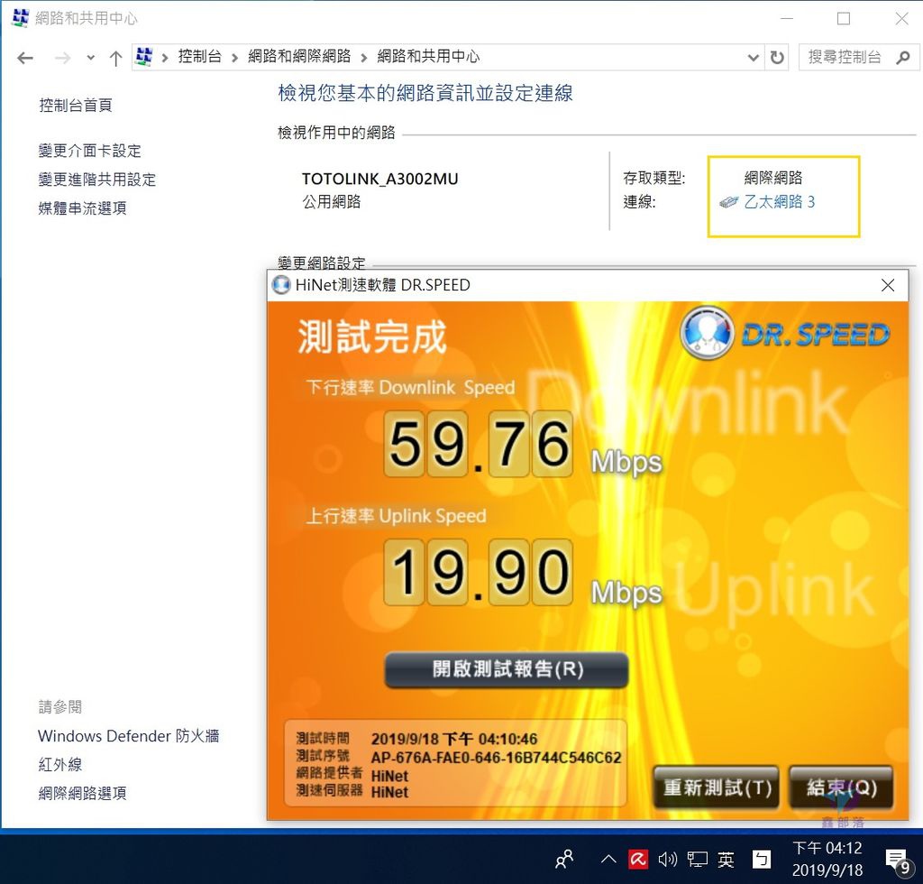Go up one level with the up arrow

click(115, 58)
